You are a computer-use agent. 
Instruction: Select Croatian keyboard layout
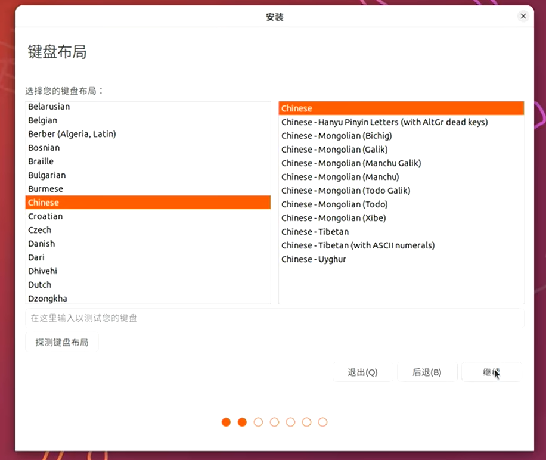(45, 216)
